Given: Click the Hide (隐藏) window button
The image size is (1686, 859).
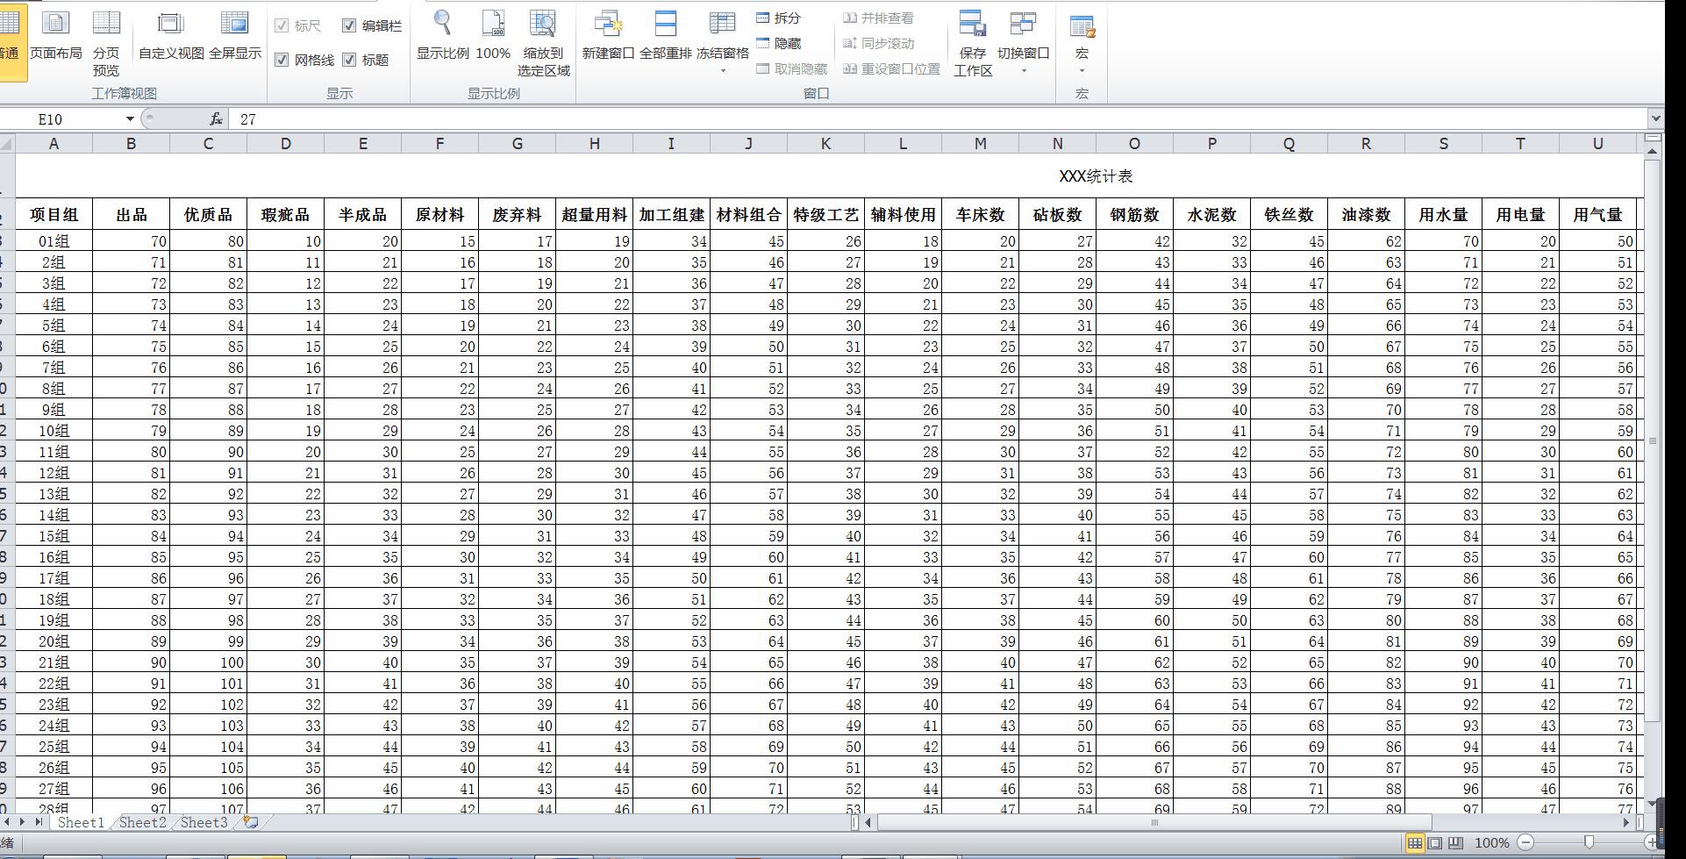Looking at the screenshot, I should point(779,43).
